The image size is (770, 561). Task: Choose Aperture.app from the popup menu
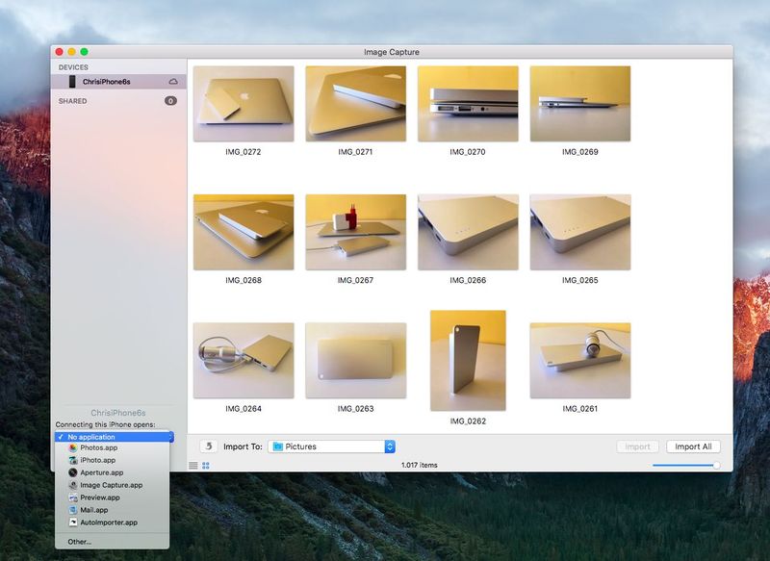pos(112,472)
